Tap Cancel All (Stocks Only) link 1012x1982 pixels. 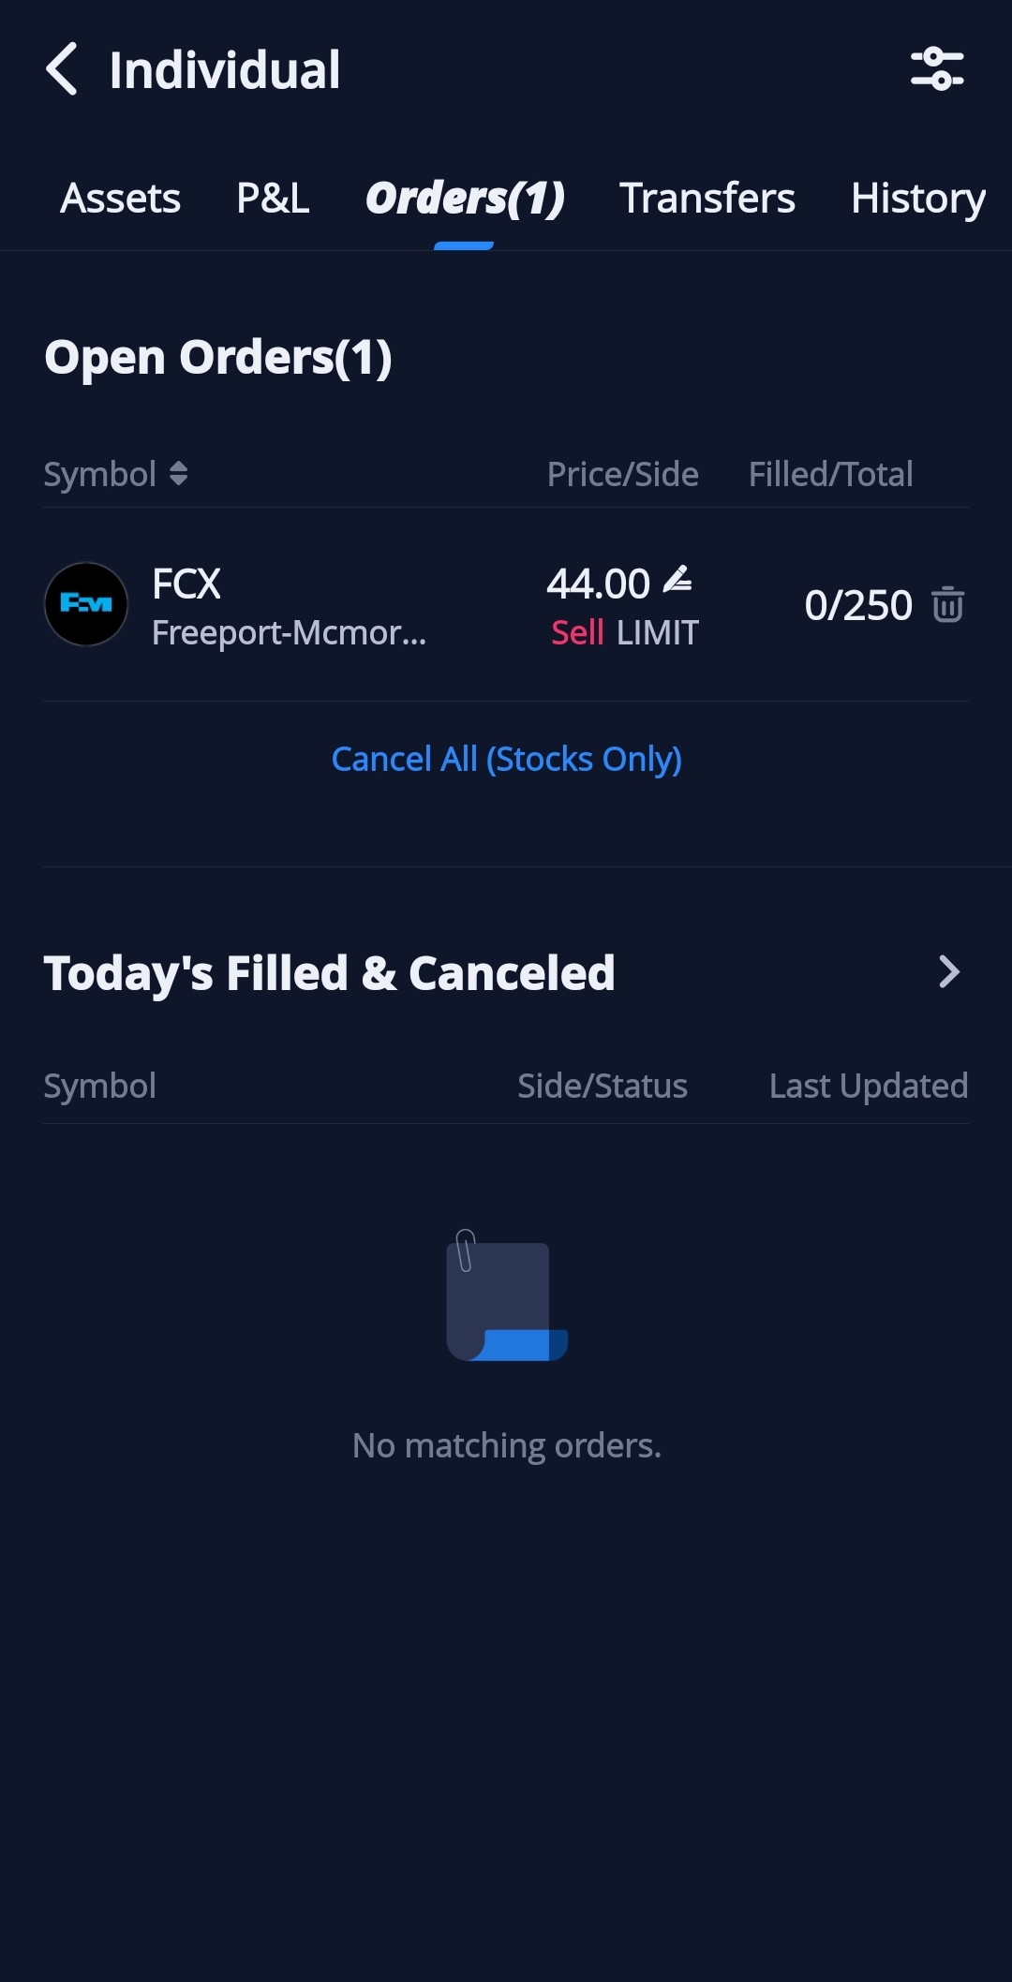[506, 759]
